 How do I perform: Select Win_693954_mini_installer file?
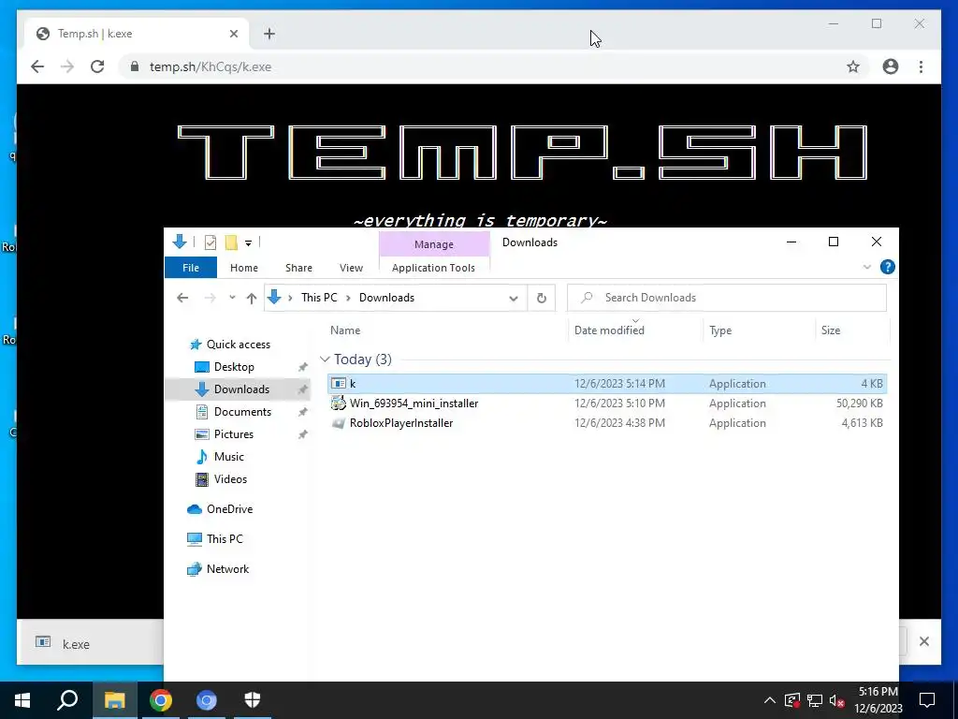click(x=607, y=403)
